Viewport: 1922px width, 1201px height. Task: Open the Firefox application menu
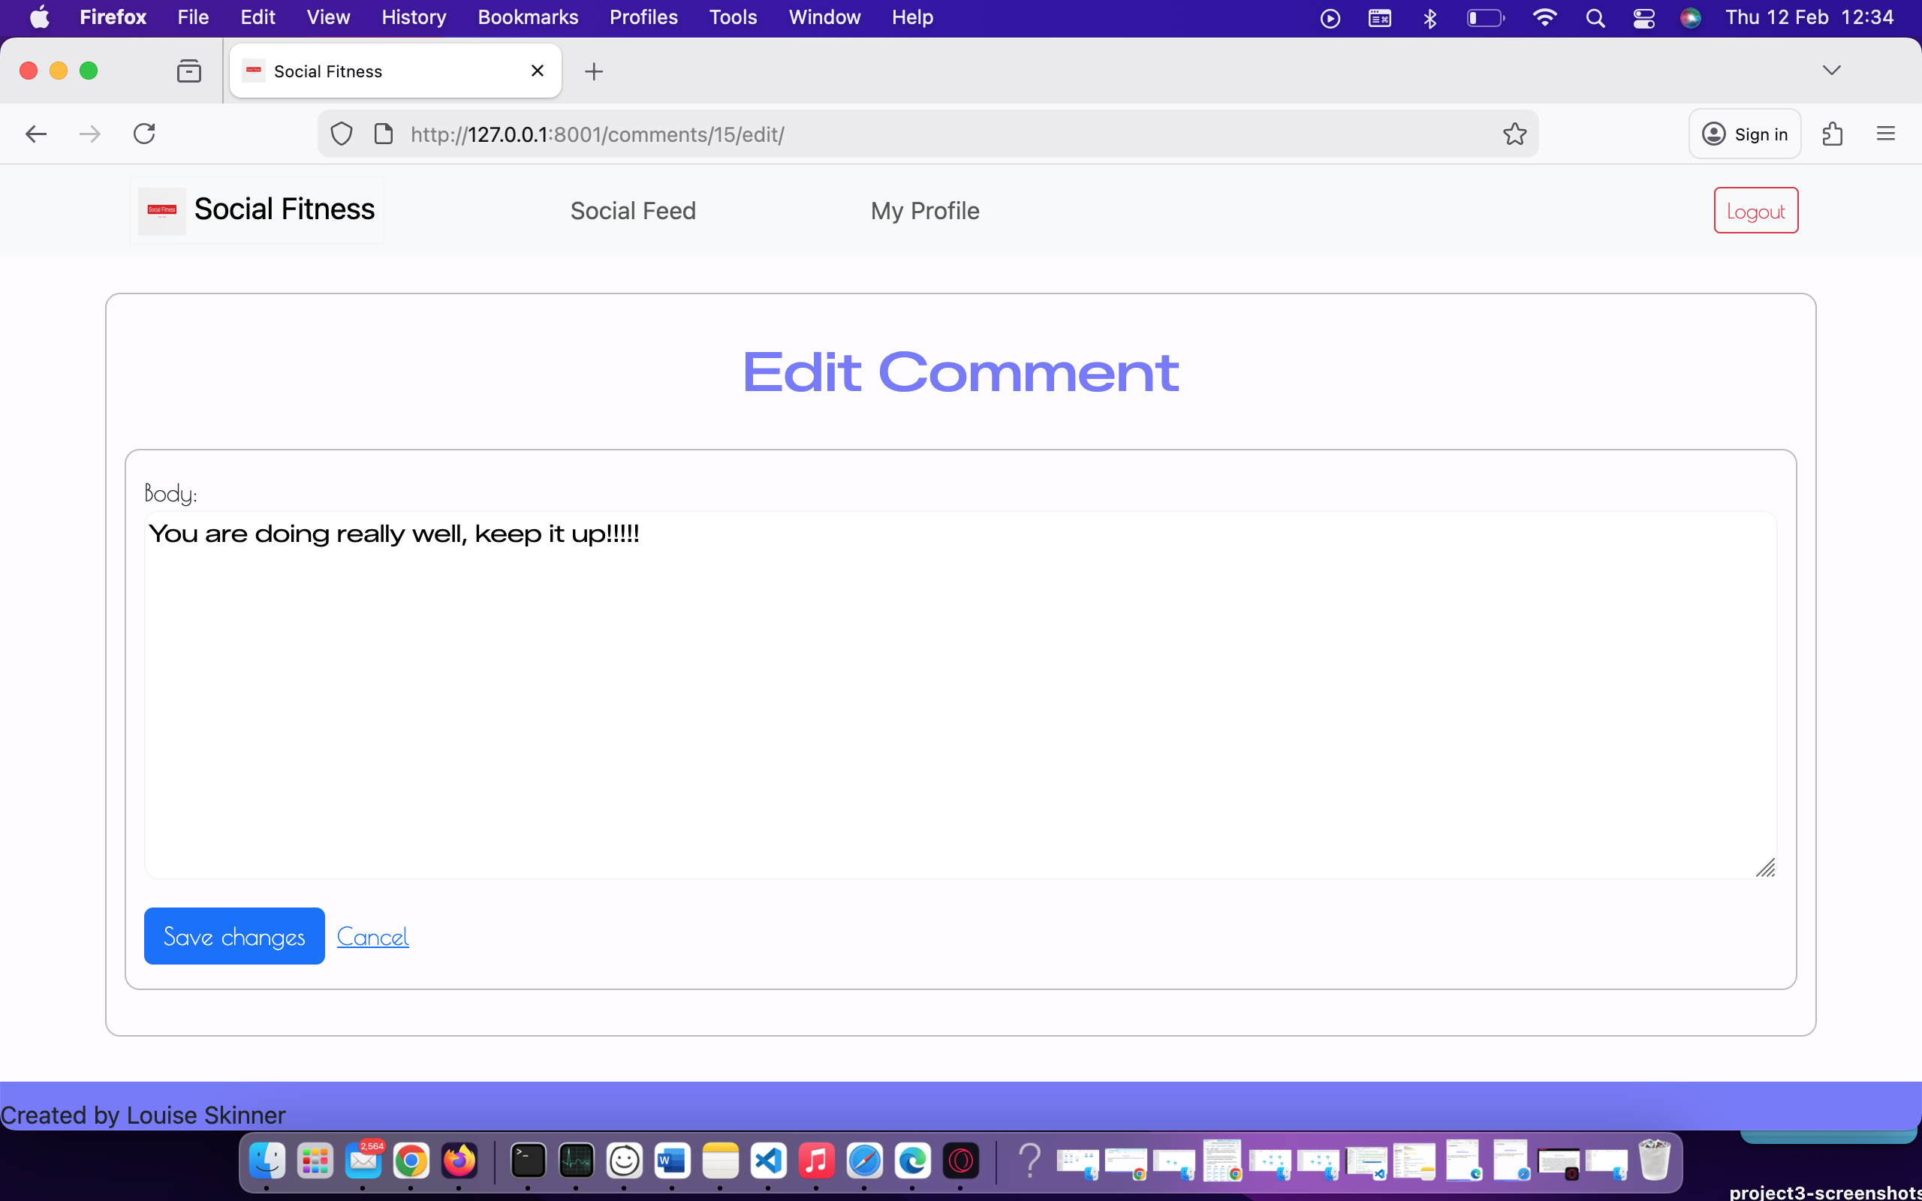point(1887,134)
